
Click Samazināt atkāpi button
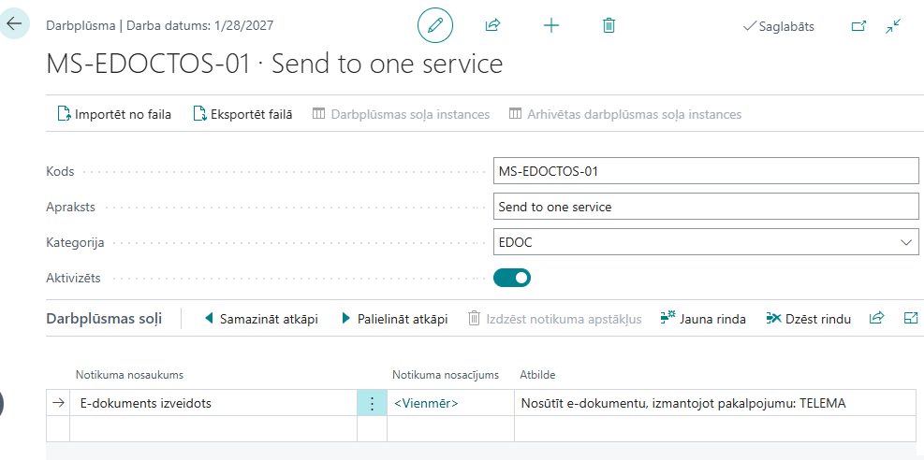(260, 319)
